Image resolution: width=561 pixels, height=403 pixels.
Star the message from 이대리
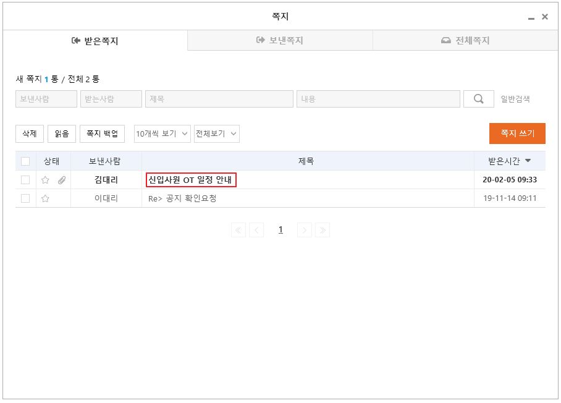(45, 198)
